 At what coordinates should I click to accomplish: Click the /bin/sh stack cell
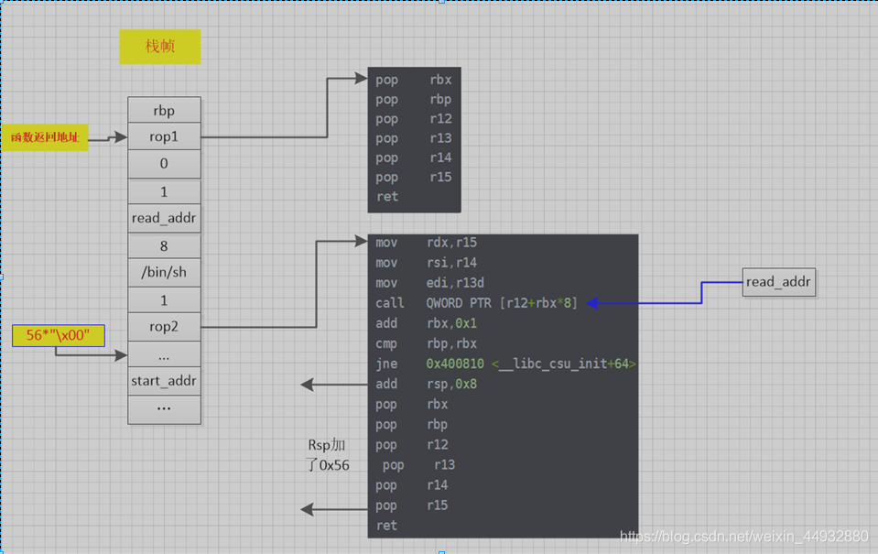click(x=164, y=272)
